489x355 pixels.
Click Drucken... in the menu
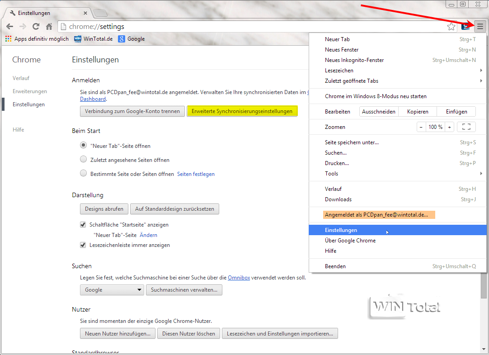[398, 163]
